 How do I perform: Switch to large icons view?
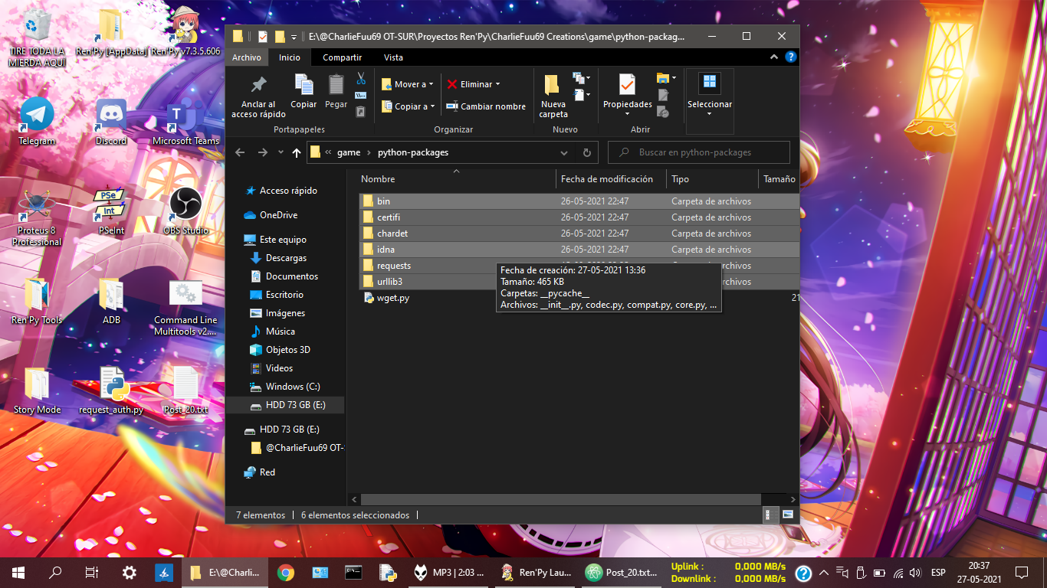(x=787, y=514)
